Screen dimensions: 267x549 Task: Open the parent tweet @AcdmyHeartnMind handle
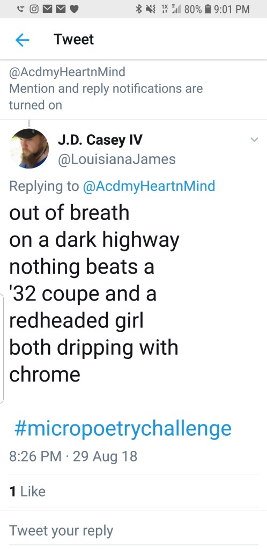pyautogui.click(x=67, y=72)
